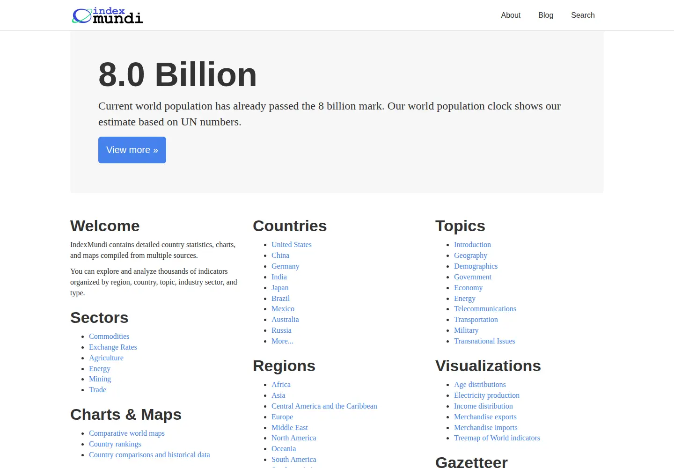
Task: Open the Income distribution link
Action: (x=483, y=406)
